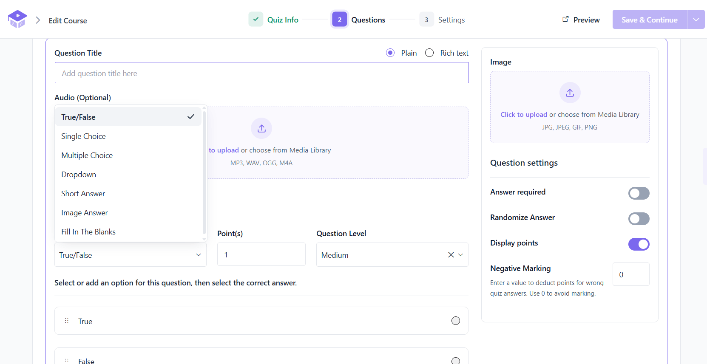This screenshot has height=364, width=707.
Task: Open the True/False question type dropdown
Action: pyautogui.click(x=131, y=255)
